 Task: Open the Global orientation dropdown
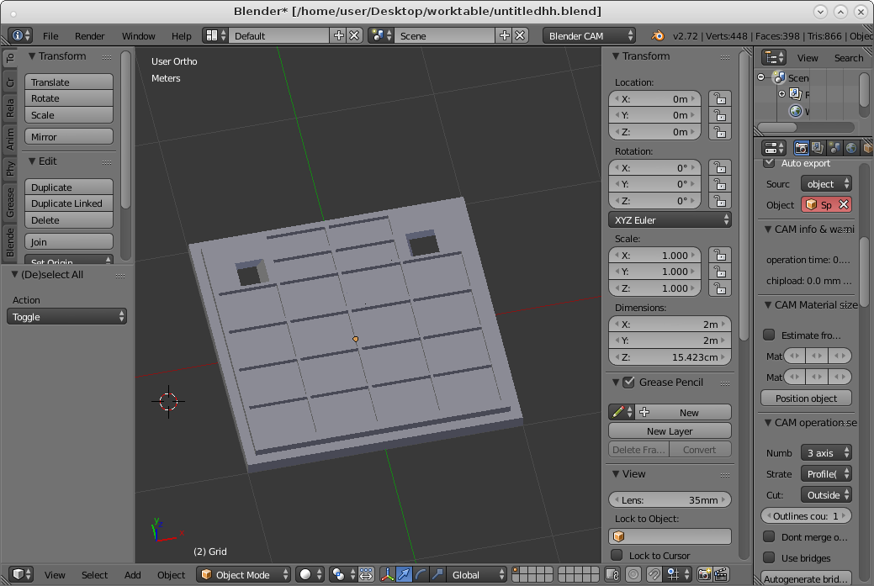(x=477, y=574)
